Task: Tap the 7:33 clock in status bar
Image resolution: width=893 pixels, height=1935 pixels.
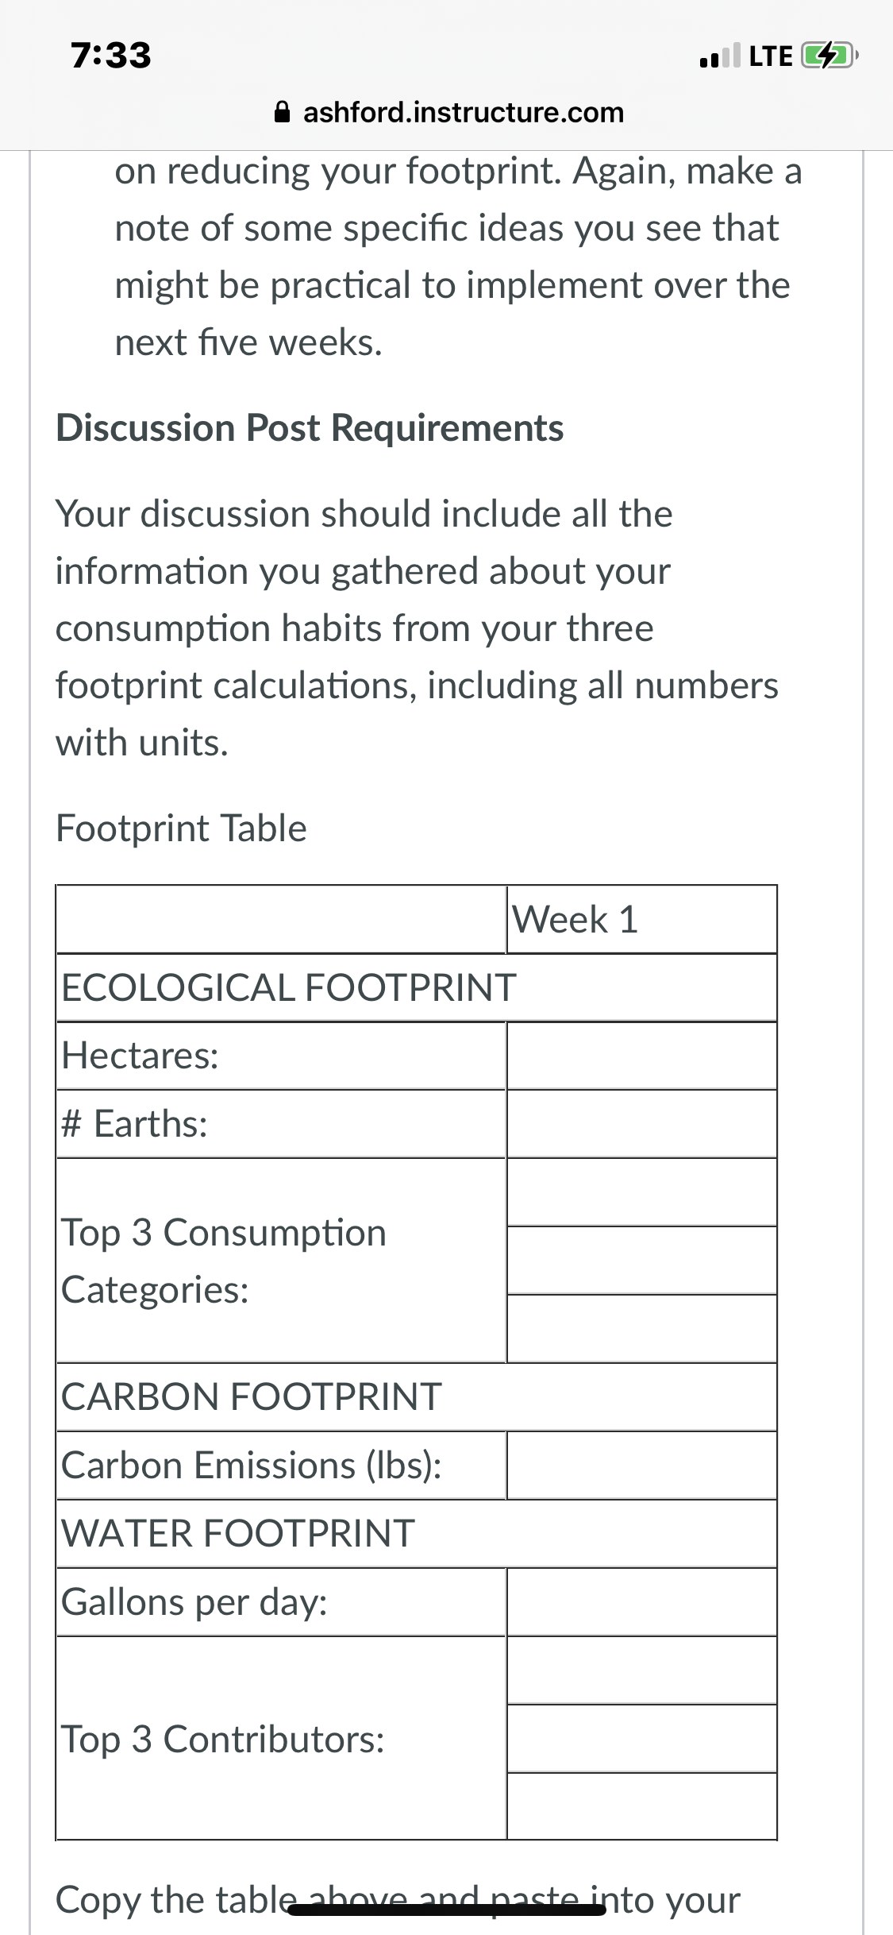Action: [x=110, y=56]
